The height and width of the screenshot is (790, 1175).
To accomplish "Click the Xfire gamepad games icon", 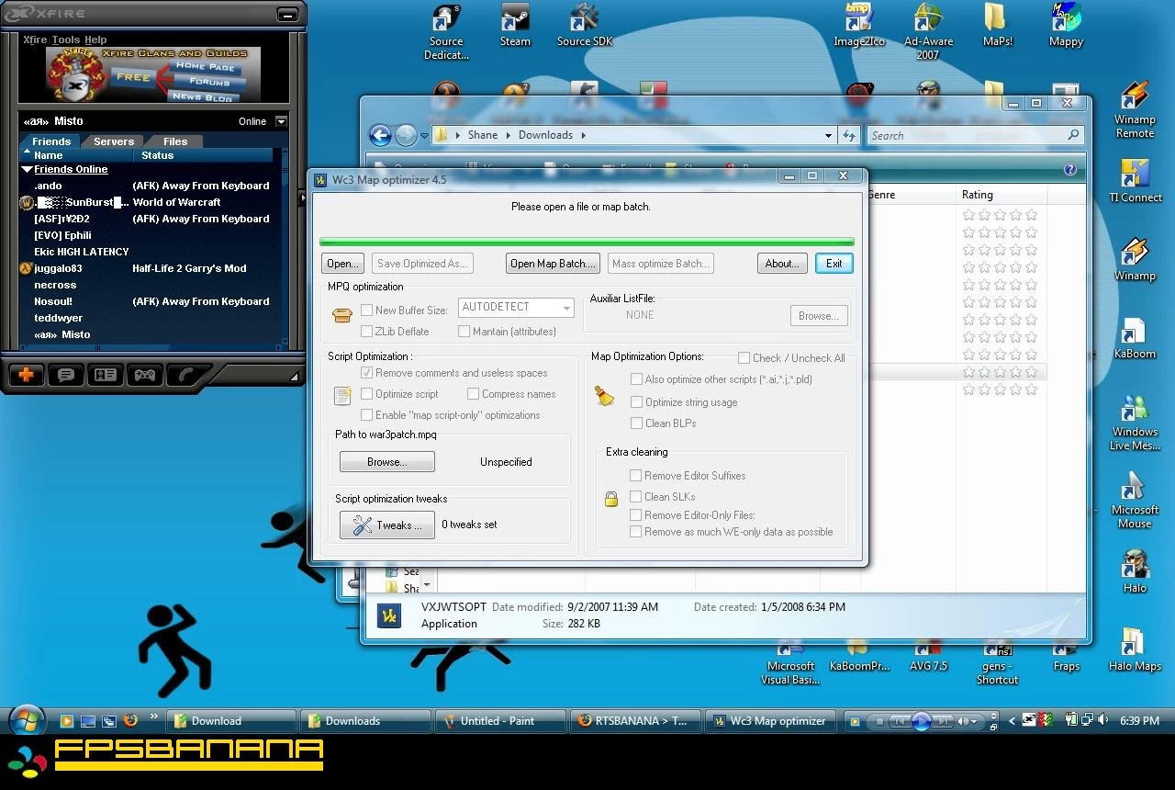I will (x=145, y=375).
